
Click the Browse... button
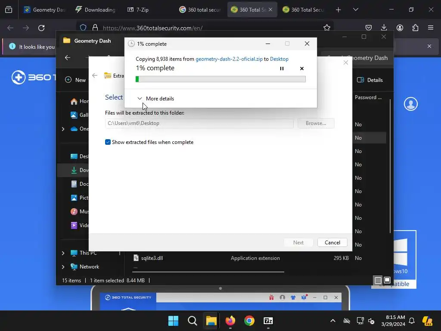(x=316, y=123)
